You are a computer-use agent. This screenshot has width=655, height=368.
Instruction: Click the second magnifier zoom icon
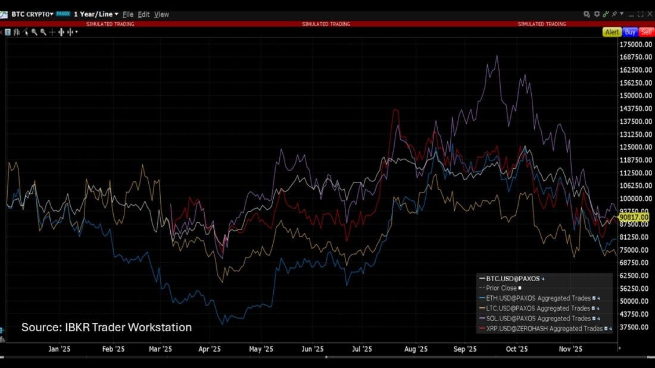click(x=43, y=32)
